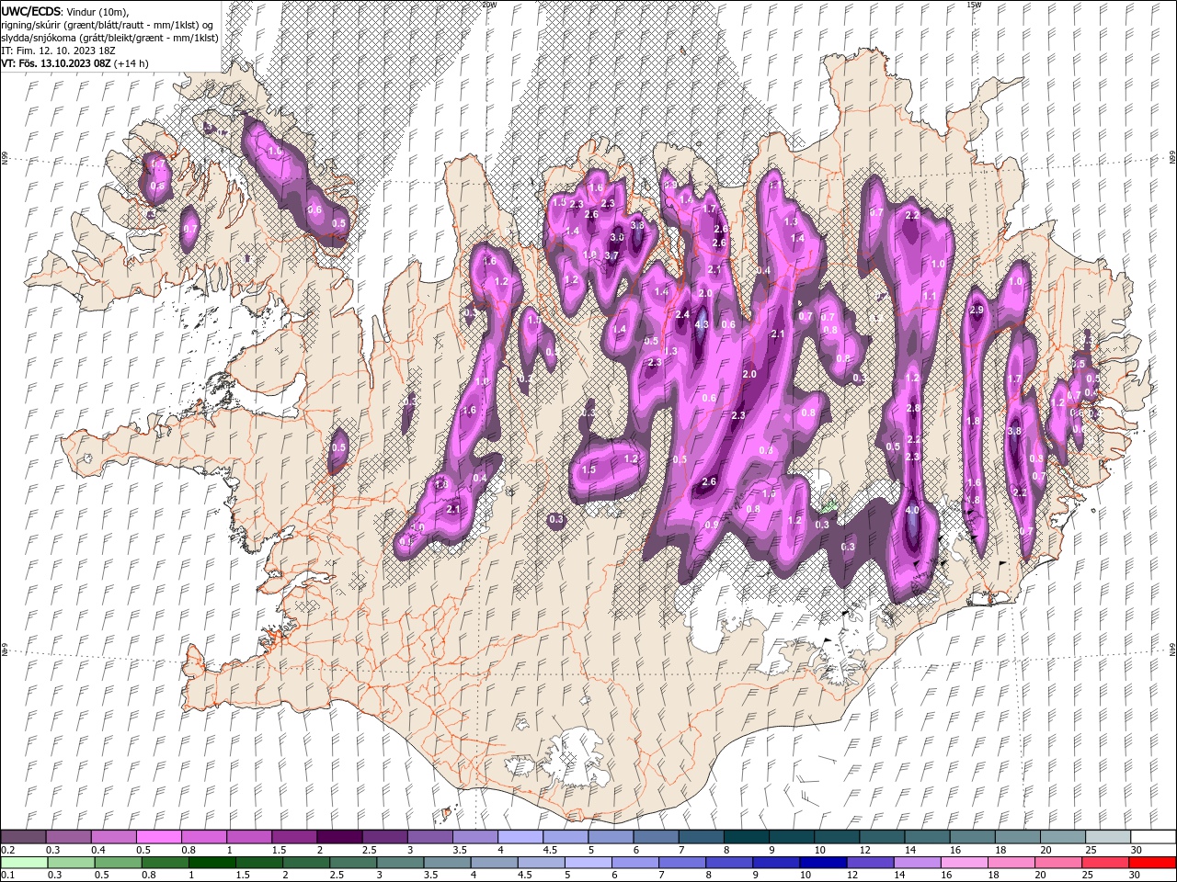This screenshot has height=882, width=1177.
Task: Click the '0.1' label on the rain scale
Action: coord(8,876)
